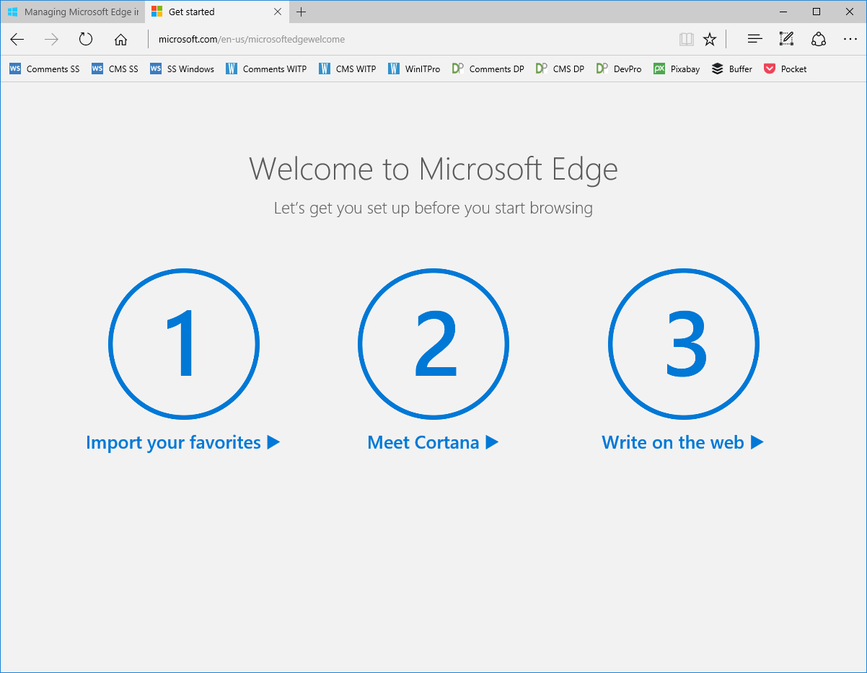Screen dimensions: 867x673
Task: Open Comments DP favorite
Action: pos(488,69)
